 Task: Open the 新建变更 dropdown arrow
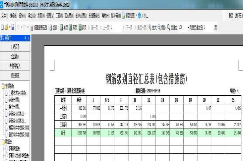click(136, 16)
